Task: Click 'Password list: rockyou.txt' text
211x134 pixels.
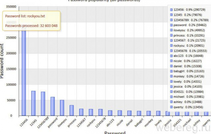Action: [25, 16]
